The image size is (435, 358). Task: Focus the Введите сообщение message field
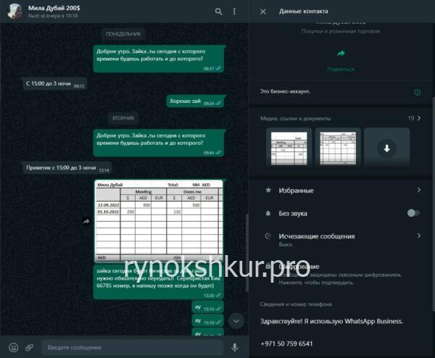click(133, 347)
